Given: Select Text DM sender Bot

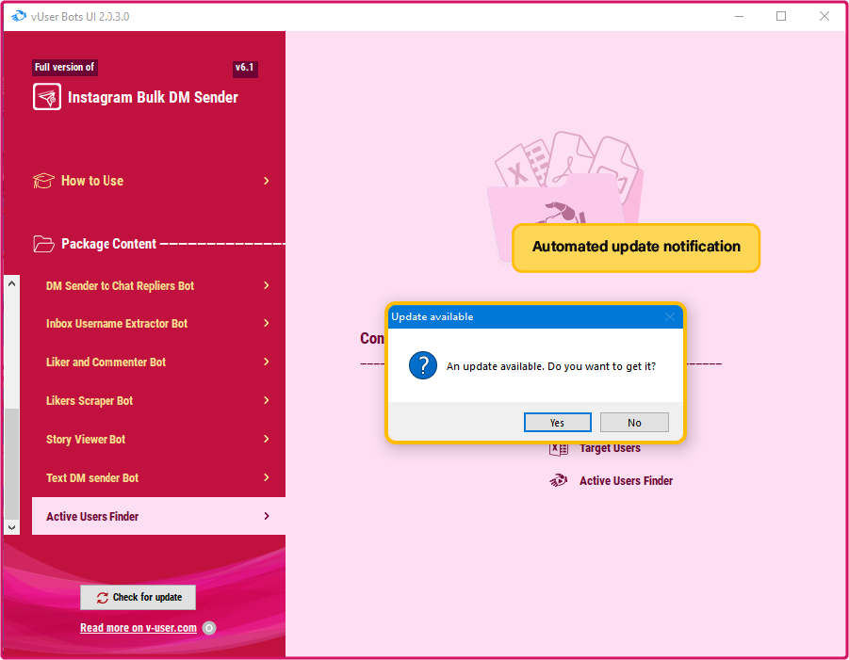Looking at the screenshot, I should coord(158,477).
